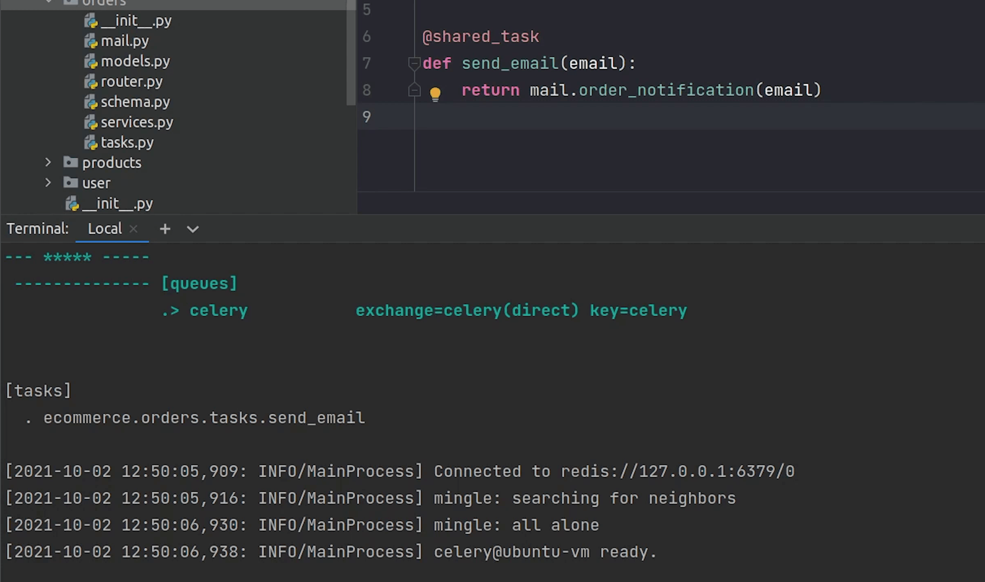Open services.py in the project tree

137,122
